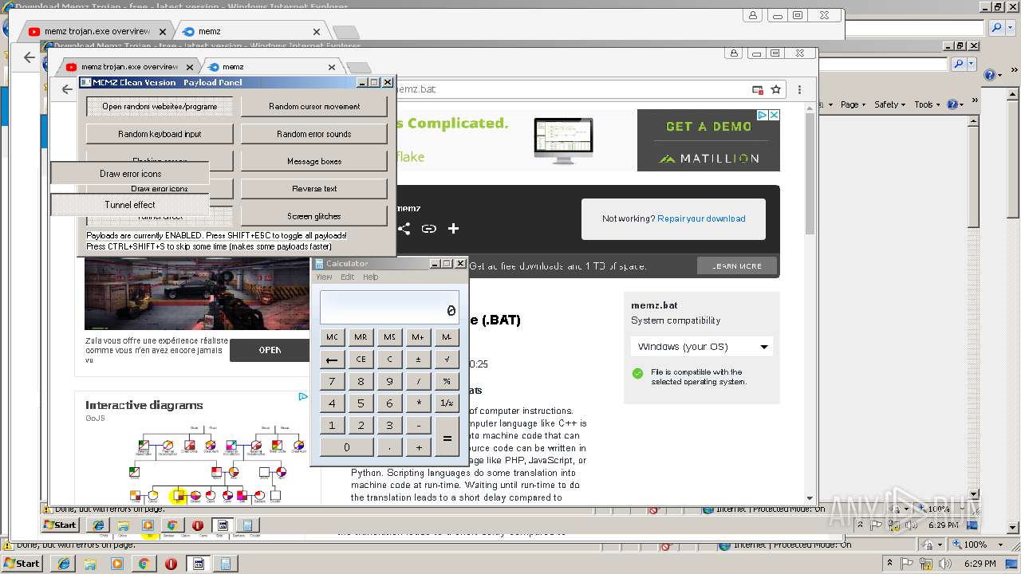Toggle 'Random cursor movement' payload
Viewport: 1021px width, 574px height.
point(314,106)
